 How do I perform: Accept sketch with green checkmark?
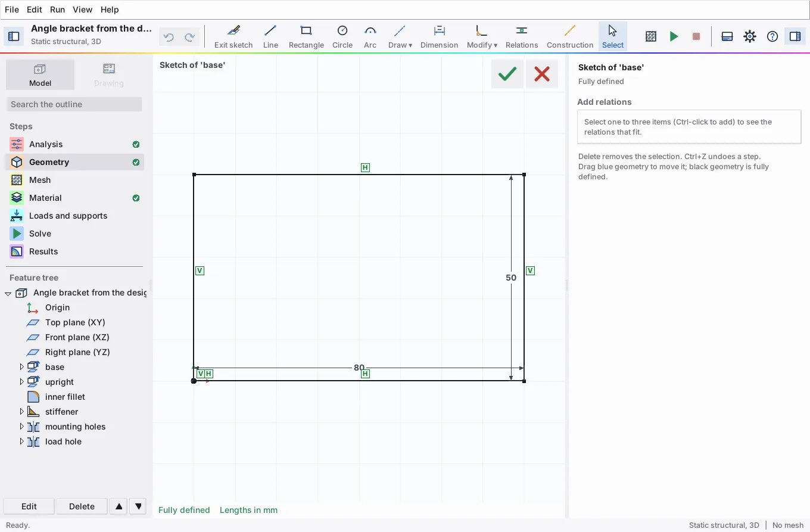507,74
